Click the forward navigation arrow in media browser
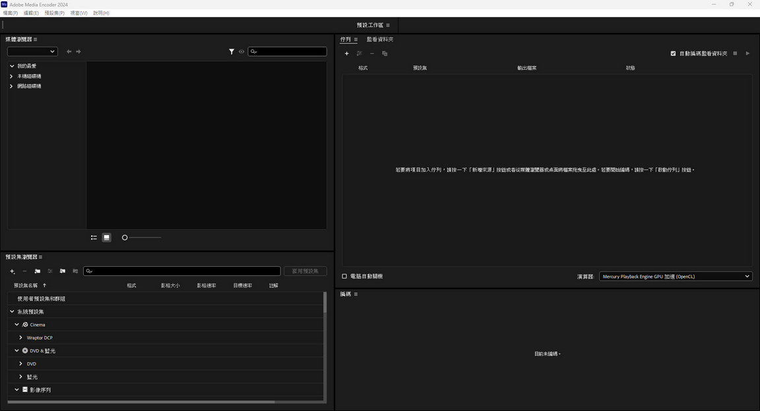This screenshot has width=760, height=411. tap(77, 51)
